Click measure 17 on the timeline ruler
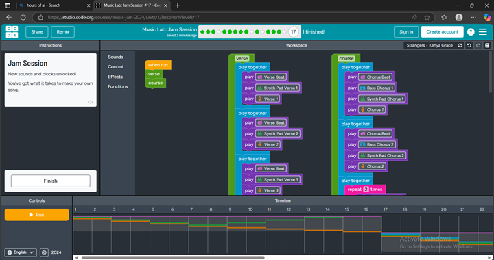The width and height of the screenshot is (494, 260). [385, 209]
